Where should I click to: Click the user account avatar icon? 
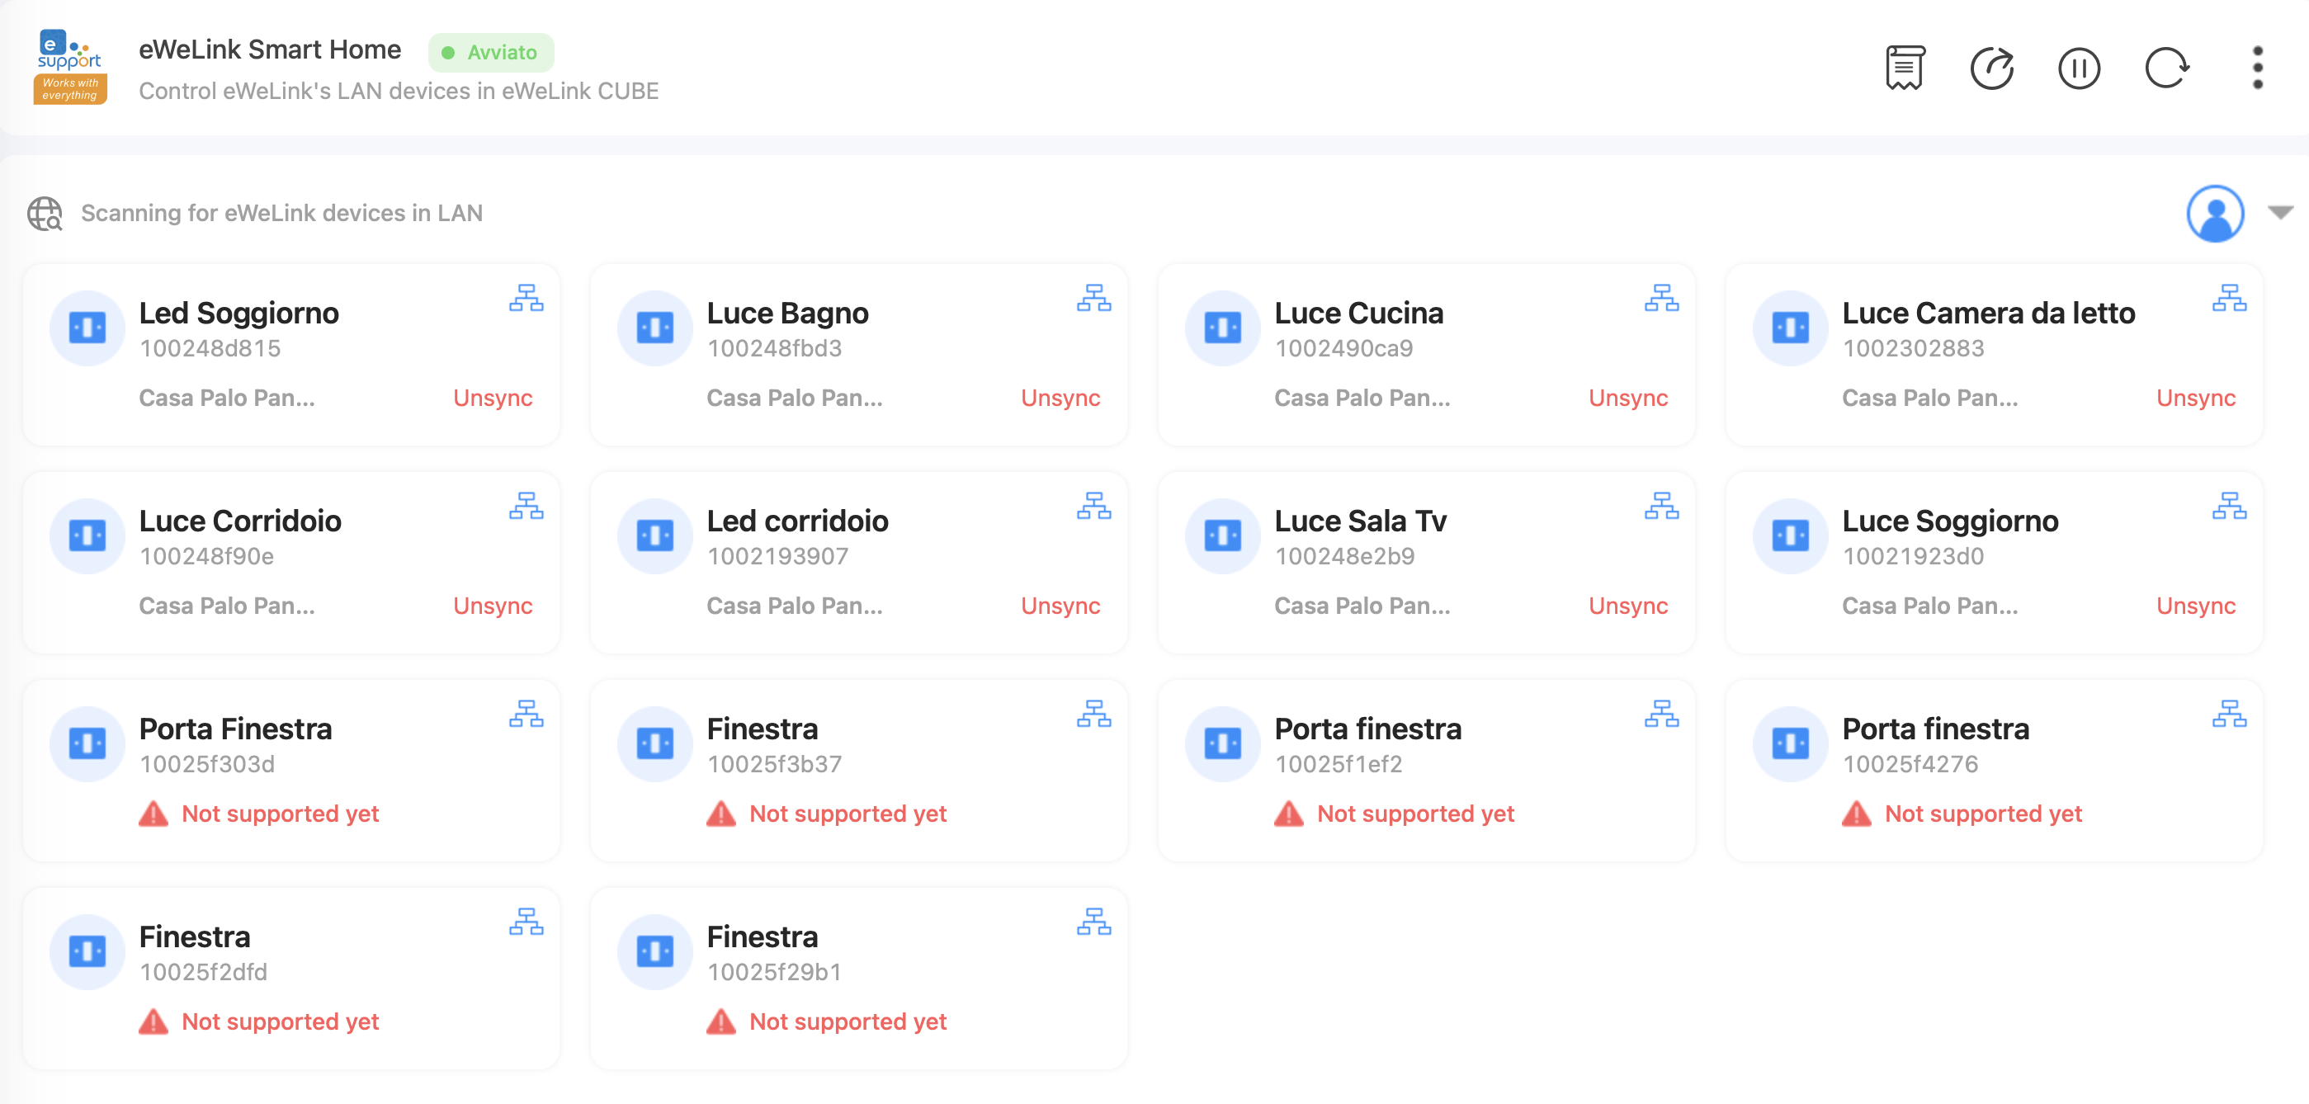2215,213
